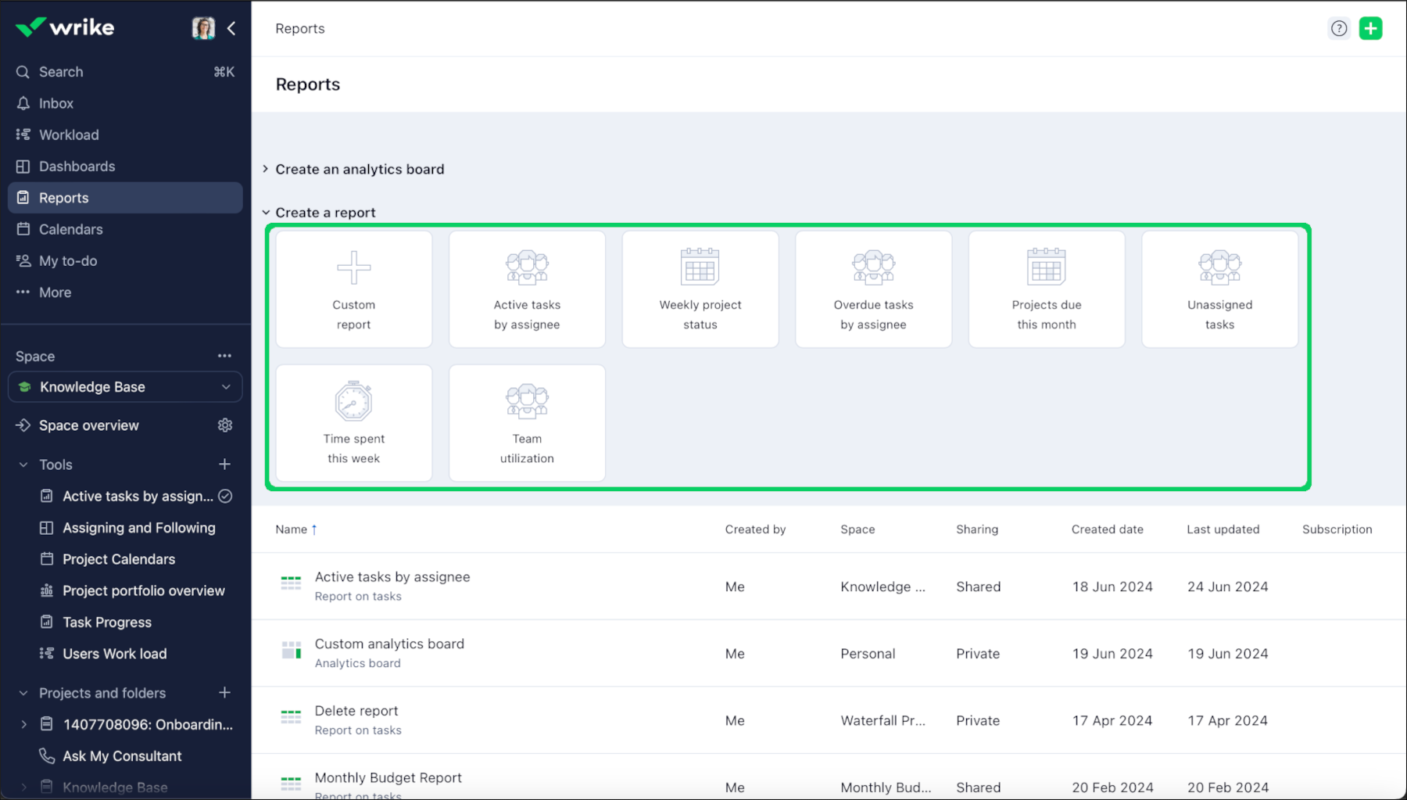Open Calendars from the sidebar
This screenshot has height=800, width=1407.
70,229
